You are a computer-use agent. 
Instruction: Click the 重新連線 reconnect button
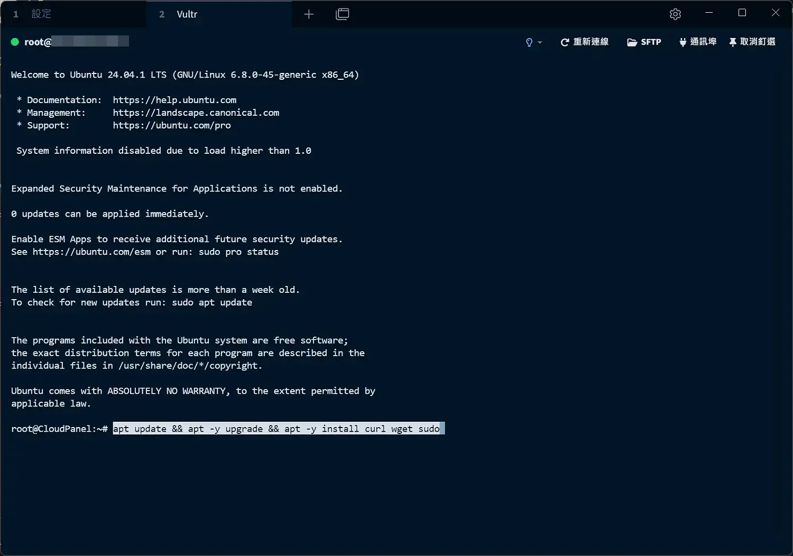coord(585,42)
